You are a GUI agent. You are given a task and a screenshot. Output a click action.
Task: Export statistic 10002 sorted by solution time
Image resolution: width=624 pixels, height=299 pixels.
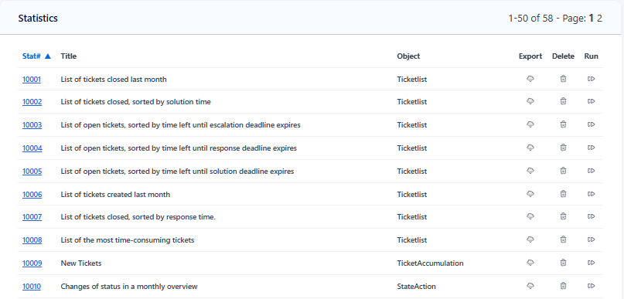530,101
